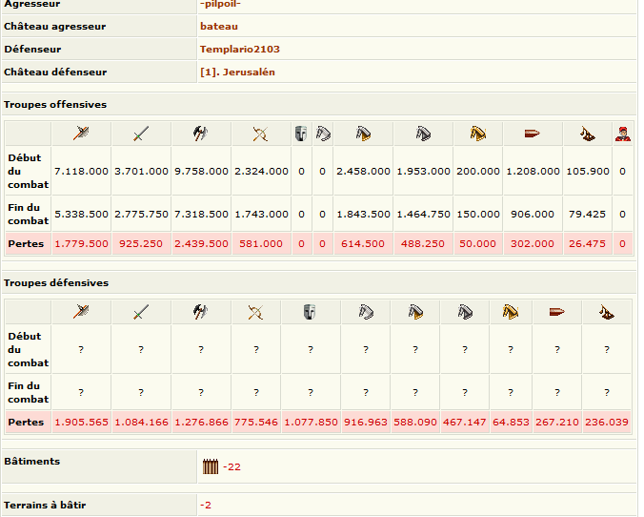Click the palisade building icon beside -22
The image size is (644, 517).
pos(211,466)
